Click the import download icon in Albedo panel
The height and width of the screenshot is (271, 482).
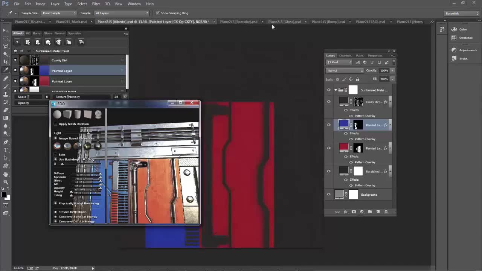(x=17, y=42)
